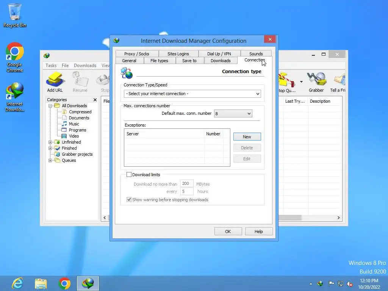Show hidden tray icons arrow
388x291 pixels.
(x=311, y=284)
